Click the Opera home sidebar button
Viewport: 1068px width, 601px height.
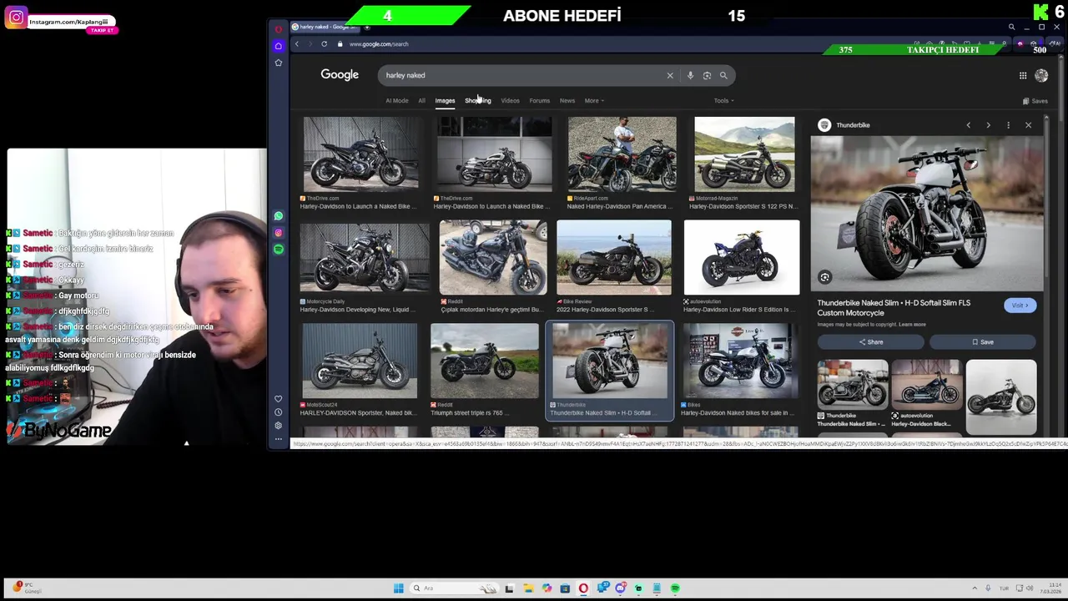[279, 46]
